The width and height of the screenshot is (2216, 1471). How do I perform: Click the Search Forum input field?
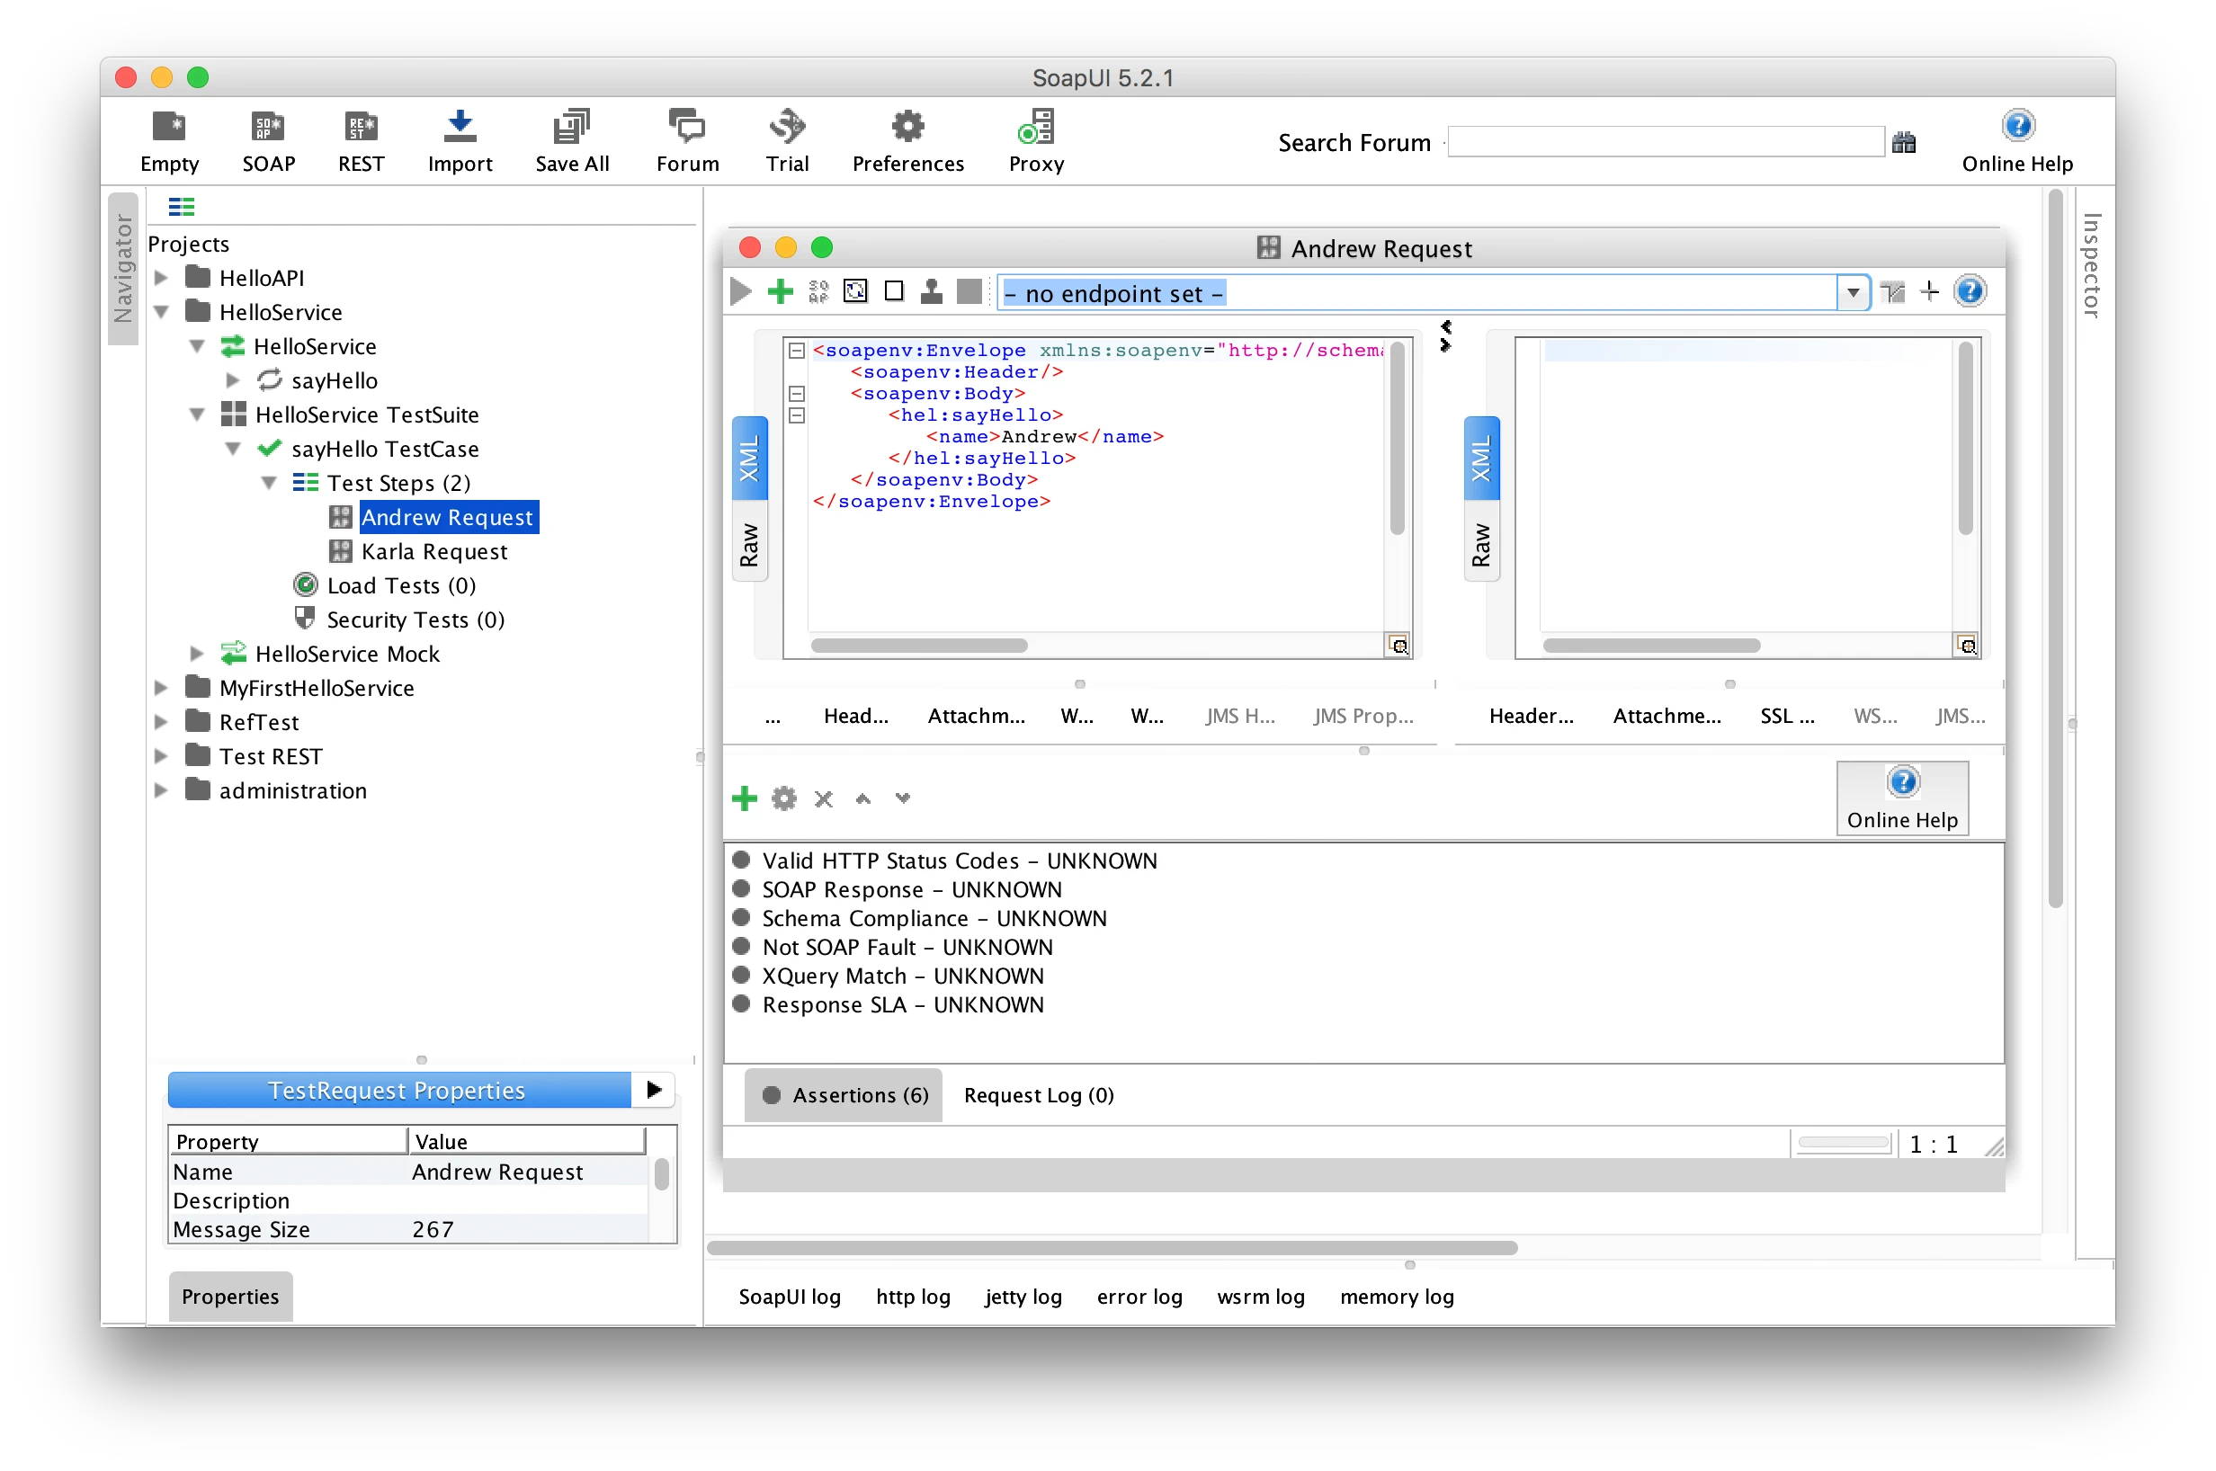pyautogui.click(x=1666, y=143)
